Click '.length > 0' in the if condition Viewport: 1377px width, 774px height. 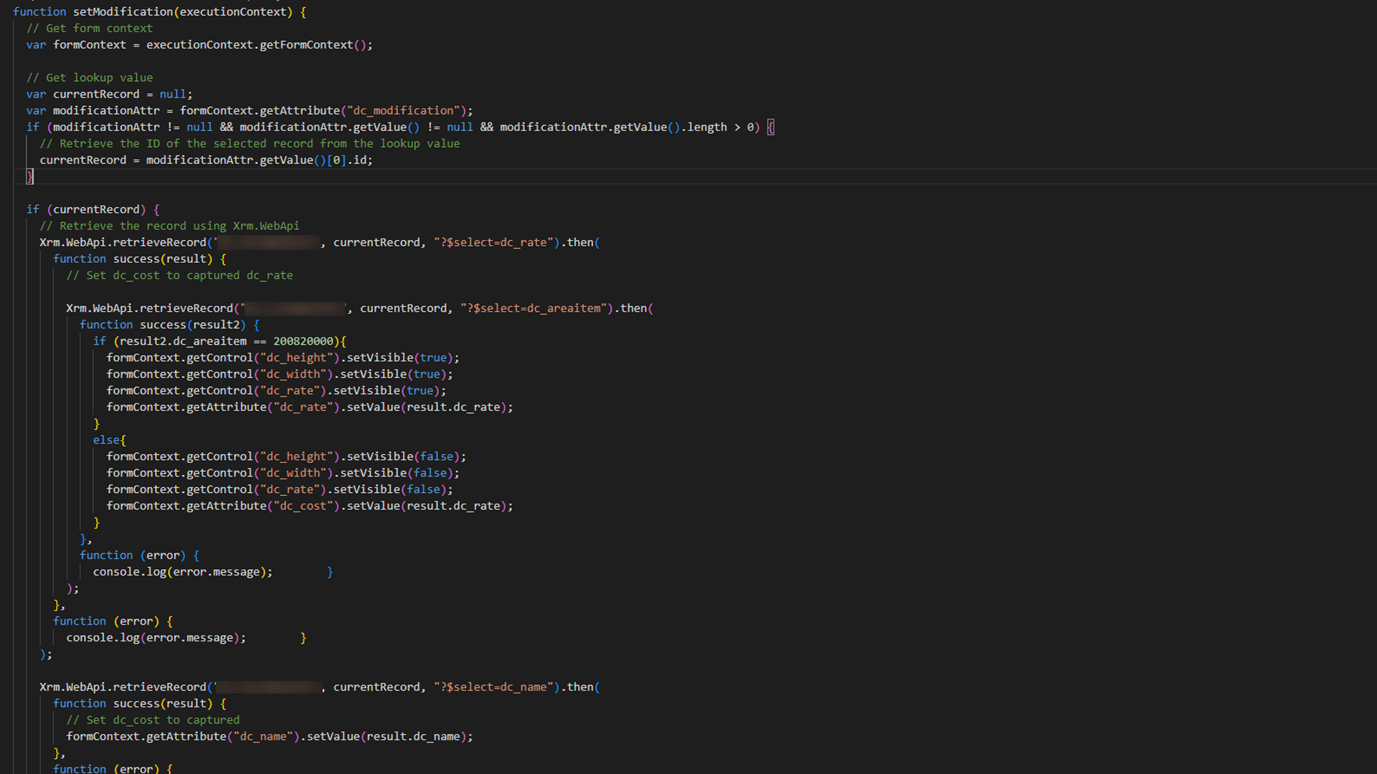tap(717, 127)
